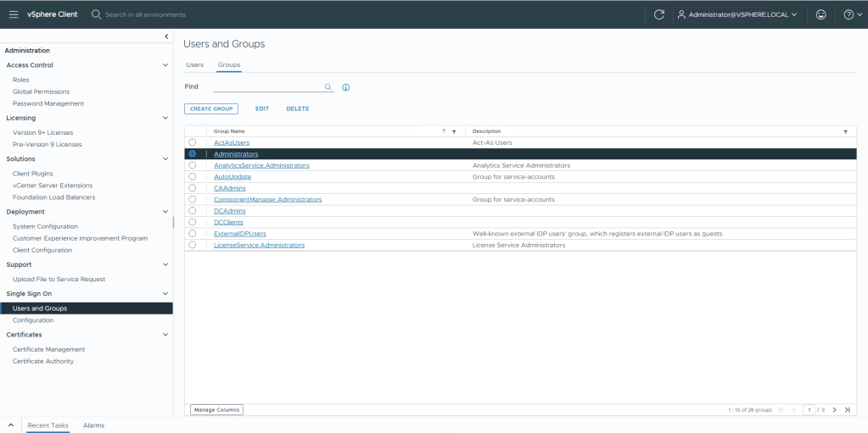The width and height of the screenshot is (868, 433).
Task: Go to the last page of groups
Action: [847, 410]
